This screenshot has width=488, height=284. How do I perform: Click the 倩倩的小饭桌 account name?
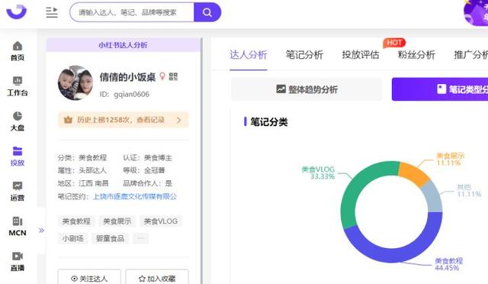[127, 76]
